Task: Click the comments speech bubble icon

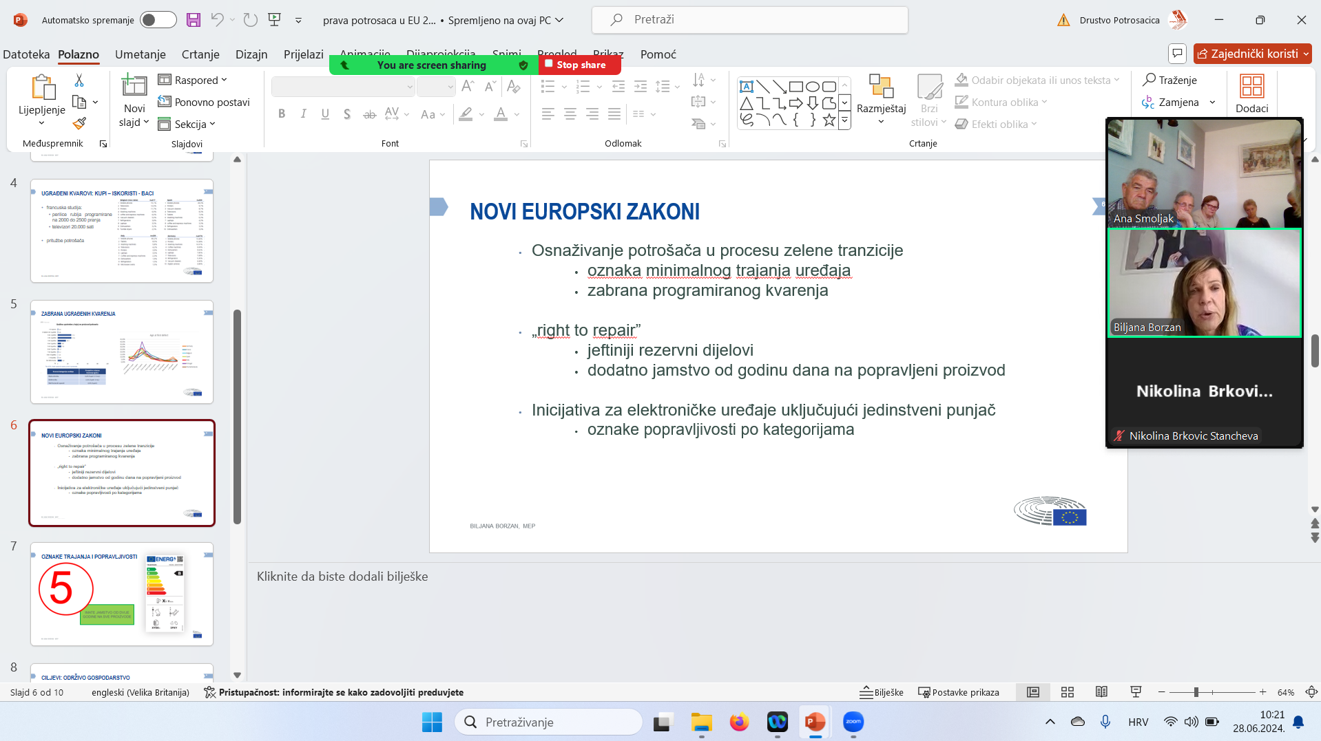Action: 1177,54
